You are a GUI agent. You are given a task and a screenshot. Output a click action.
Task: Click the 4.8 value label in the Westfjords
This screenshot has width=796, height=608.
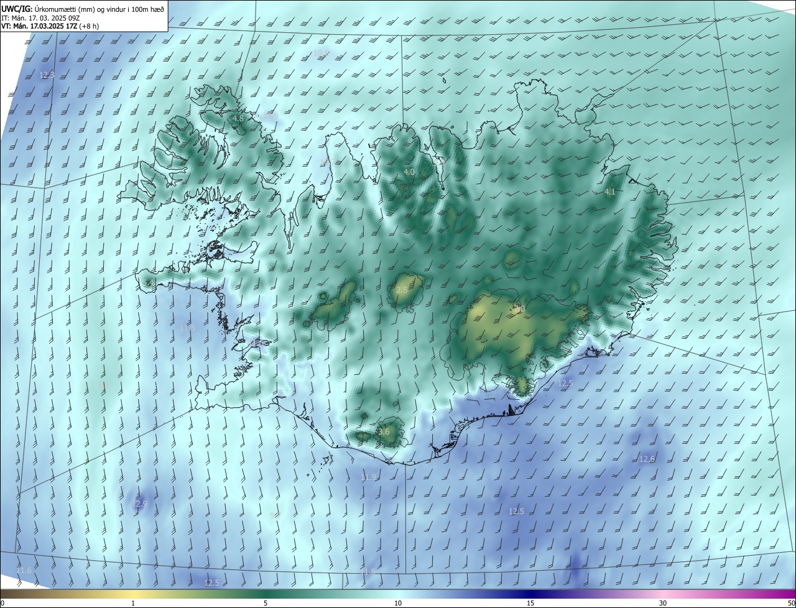238,118
